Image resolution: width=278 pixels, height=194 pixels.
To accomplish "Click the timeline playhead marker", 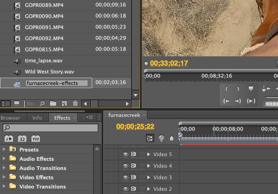I will pyautogui.click(x=180, y=136).
